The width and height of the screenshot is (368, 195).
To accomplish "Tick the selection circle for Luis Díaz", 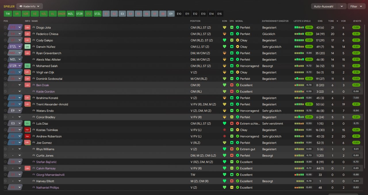I will click(5, 123).
